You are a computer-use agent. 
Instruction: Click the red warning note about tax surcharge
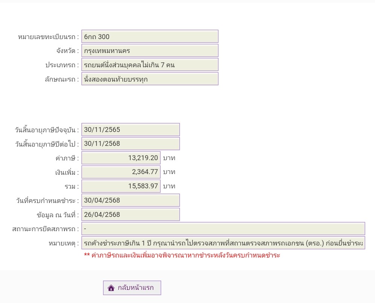coord(182,255)
